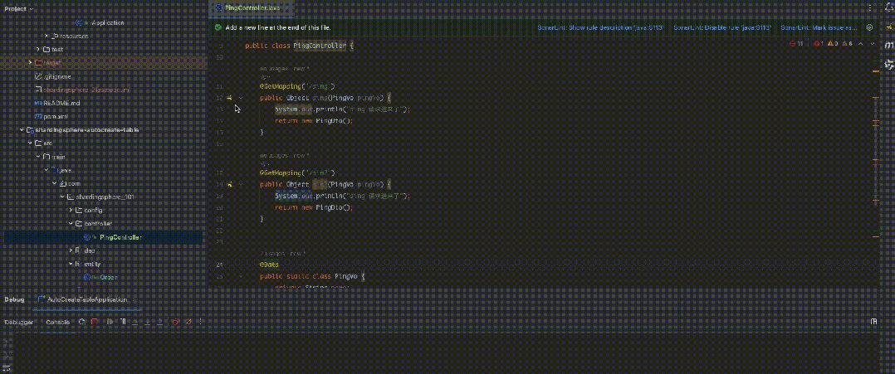Screen dimensions: 895x374
Task: Toggle Mute Breakpoints in debug toolbar
Action: (x=188, y=322)
